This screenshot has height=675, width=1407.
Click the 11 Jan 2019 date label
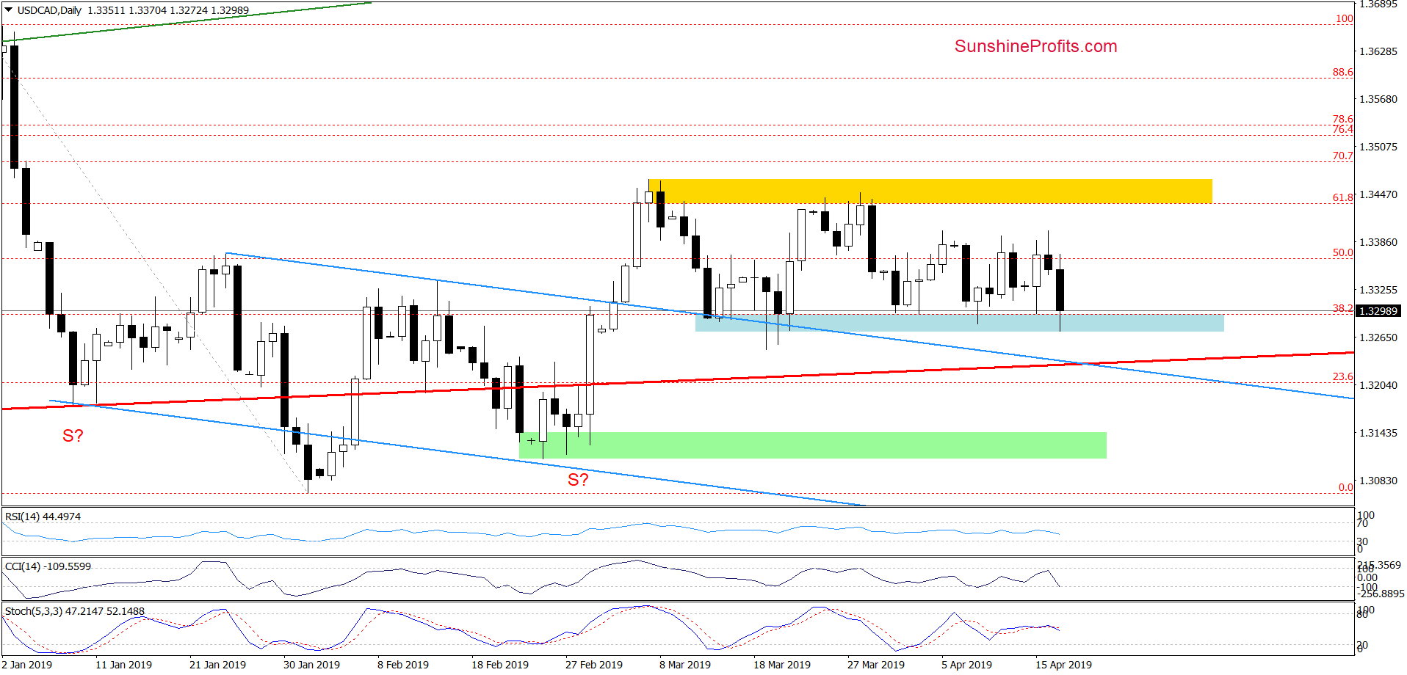click(x=123, y=665)
